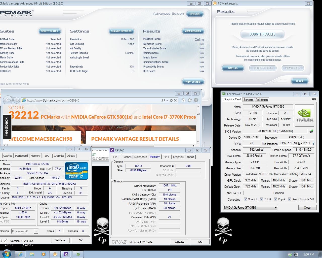This screenshot has width=322, height=258.
Task: Click the Intel Core i7 logo in CPU-Z
Action: tap(76, 171)
